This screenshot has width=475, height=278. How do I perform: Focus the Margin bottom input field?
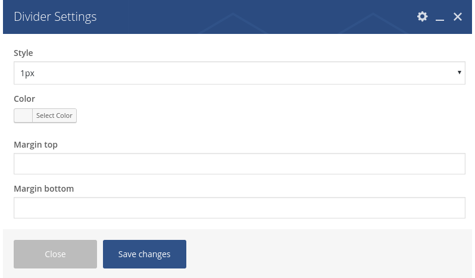239,208
